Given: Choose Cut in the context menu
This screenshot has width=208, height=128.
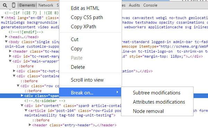Looking at the screenshot, I should click(90, 39).
